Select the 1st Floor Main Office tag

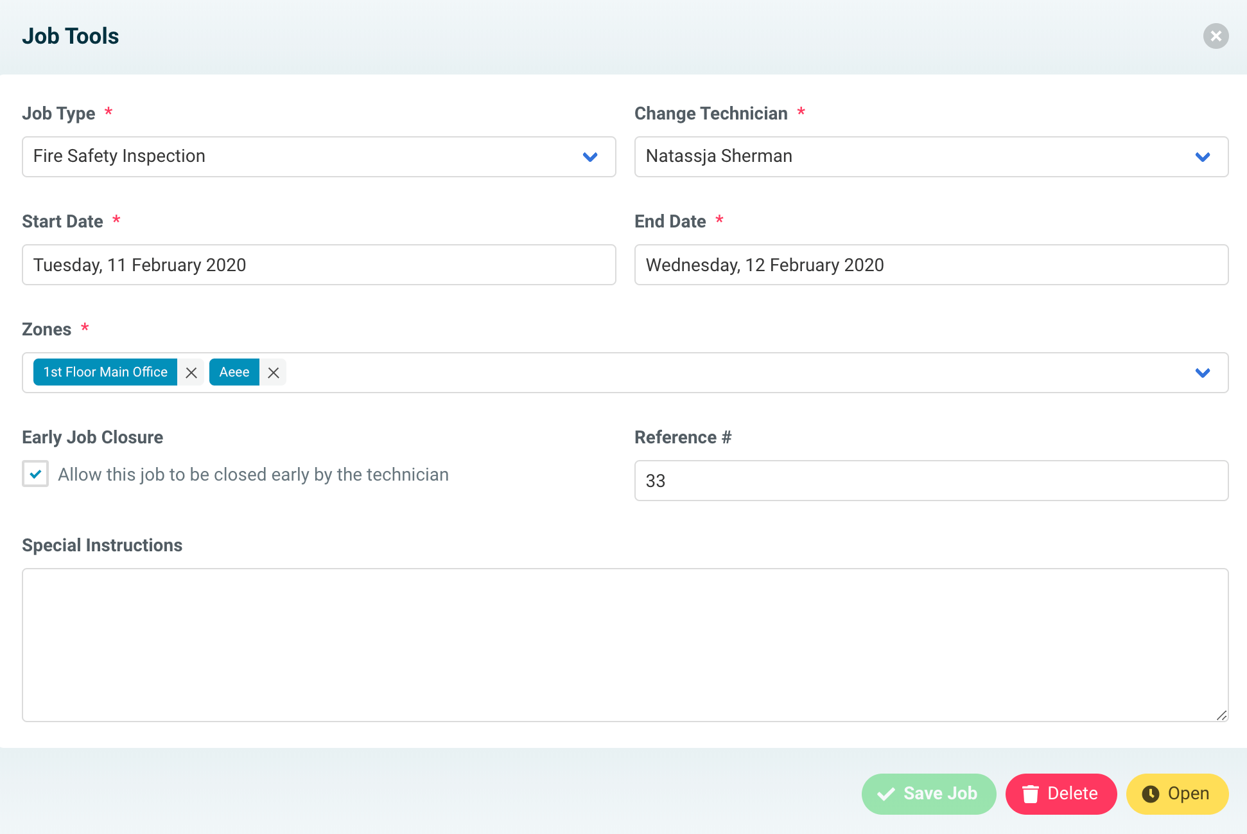point(105,372)
